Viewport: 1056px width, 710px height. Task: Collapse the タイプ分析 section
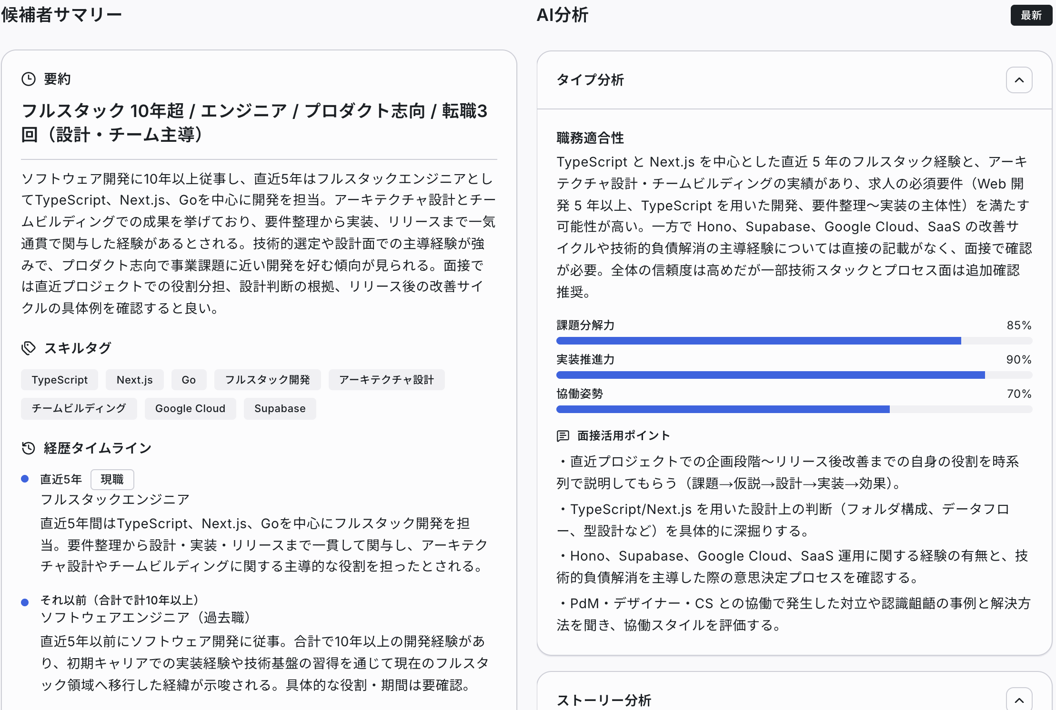coord(1019,80)
